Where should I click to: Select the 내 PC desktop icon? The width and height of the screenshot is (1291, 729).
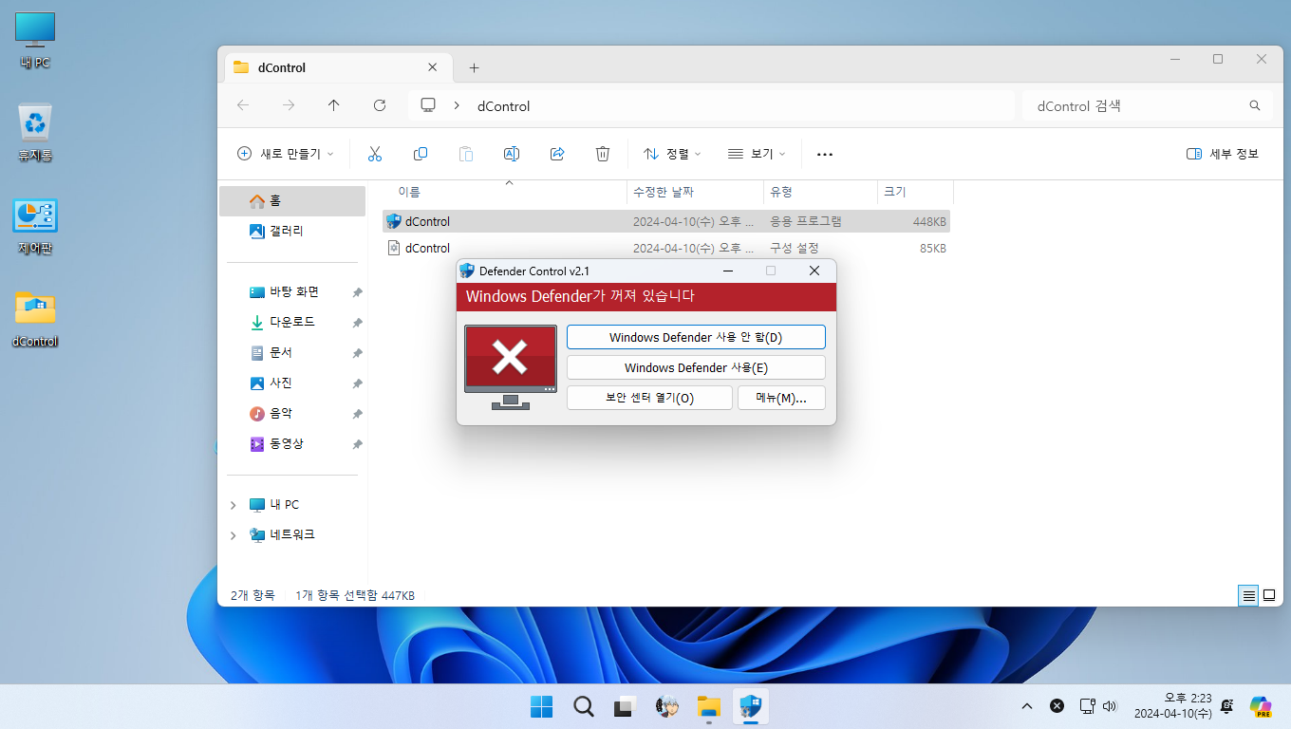point(35,41)
